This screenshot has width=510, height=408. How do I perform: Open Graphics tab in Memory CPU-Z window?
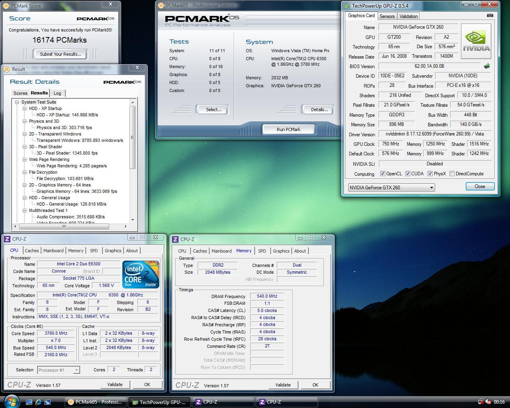[x=281, y=251]
